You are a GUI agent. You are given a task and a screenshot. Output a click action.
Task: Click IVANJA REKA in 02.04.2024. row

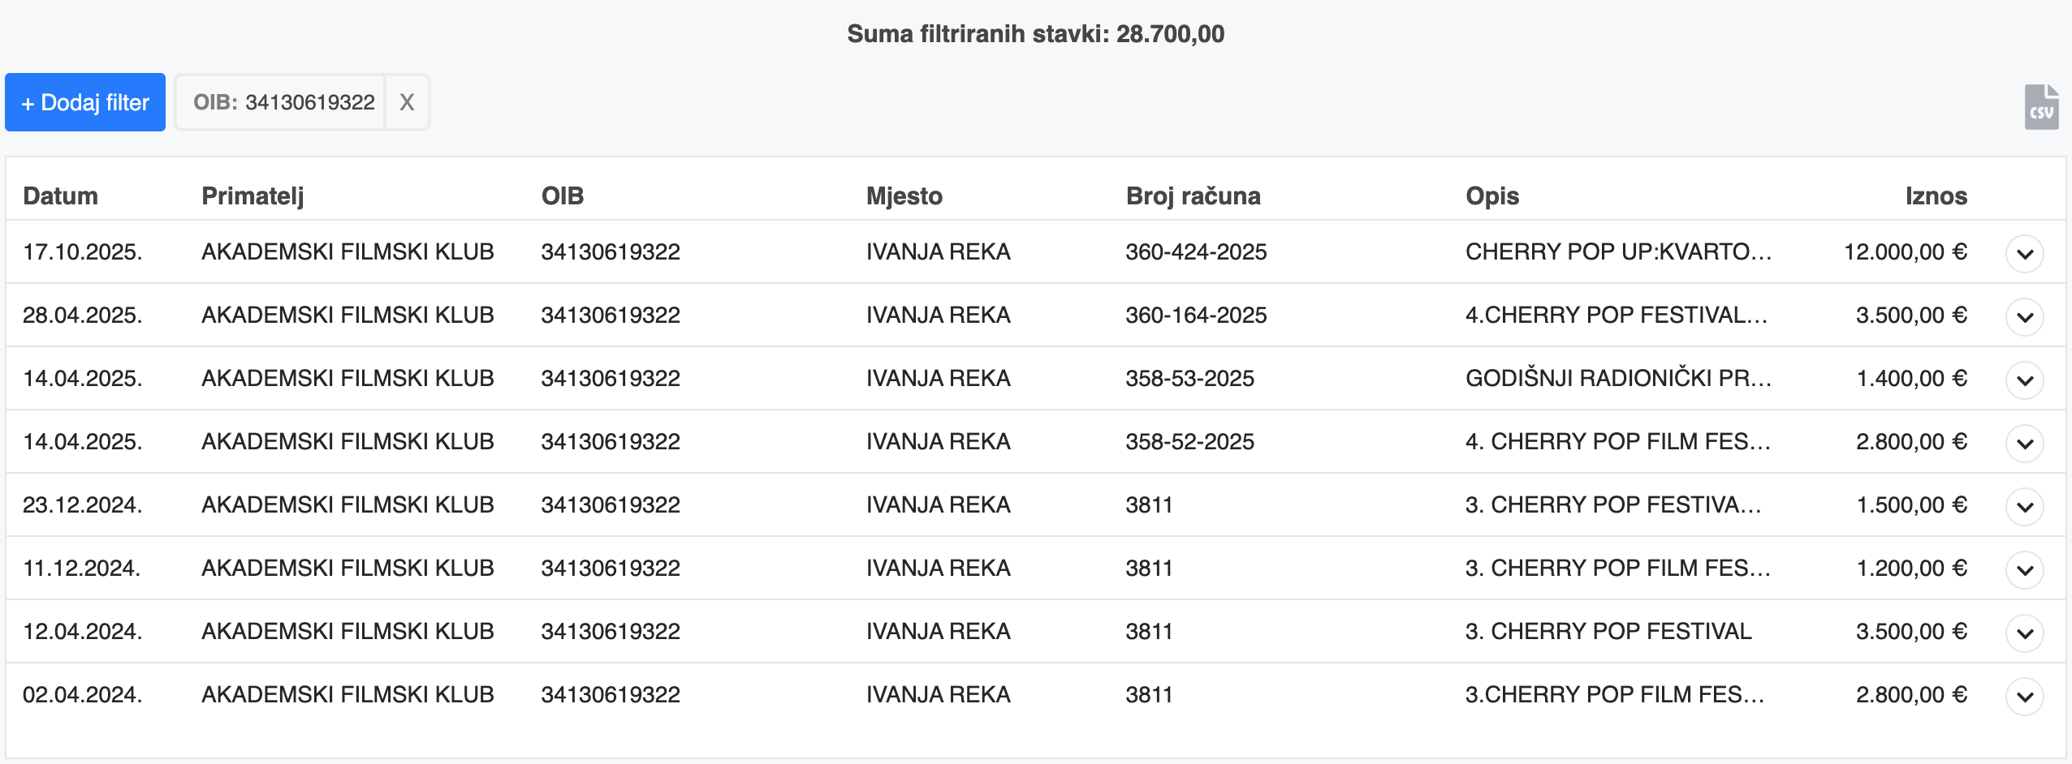(938, 695)
